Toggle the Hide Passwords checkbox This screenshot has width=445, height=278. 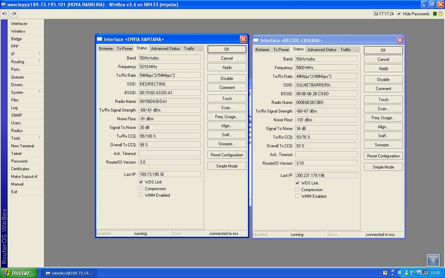(399, 13)
